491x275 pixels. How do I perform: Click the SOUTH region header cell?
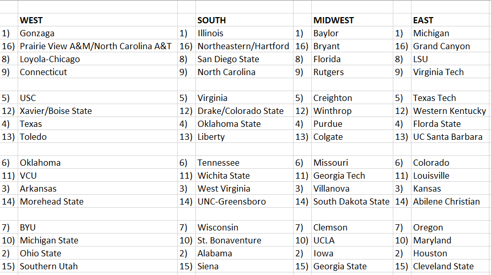(x=211, y=20)
